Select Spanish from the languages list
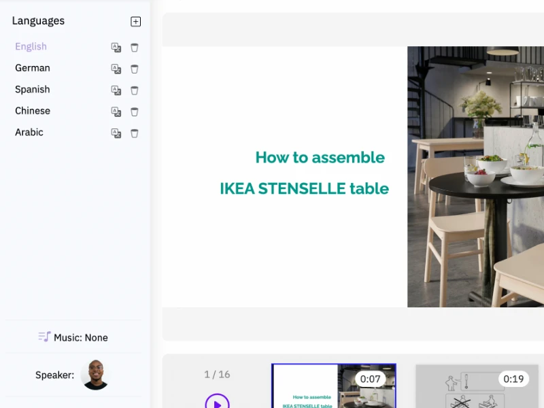Image resolution: width=544 pixels, height=408 pixels. [33, 90]
